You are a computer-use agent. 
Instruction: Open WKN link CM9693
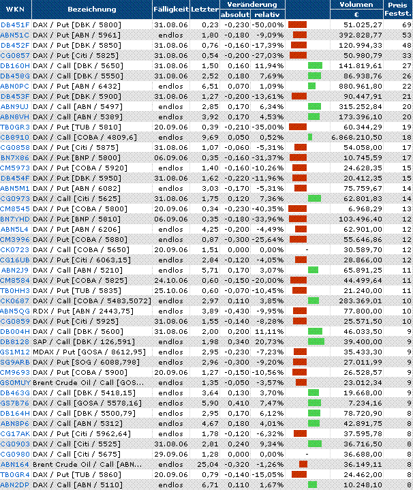click(15, 373)
